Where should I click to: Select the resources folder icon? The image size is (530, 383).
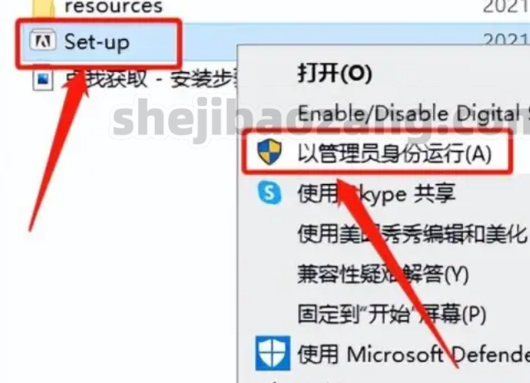click(x=42, y=7)
